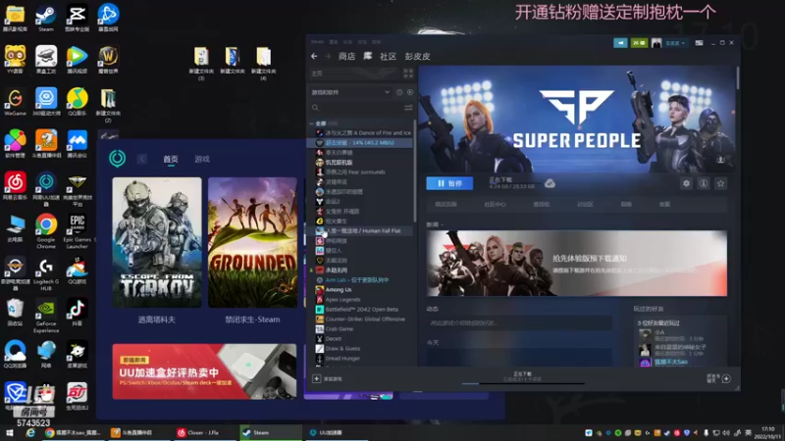Viewport: 785px width, 441px height.
Task: Open the WeGame desktop shortcut
Action: click(x=15, y=103)
